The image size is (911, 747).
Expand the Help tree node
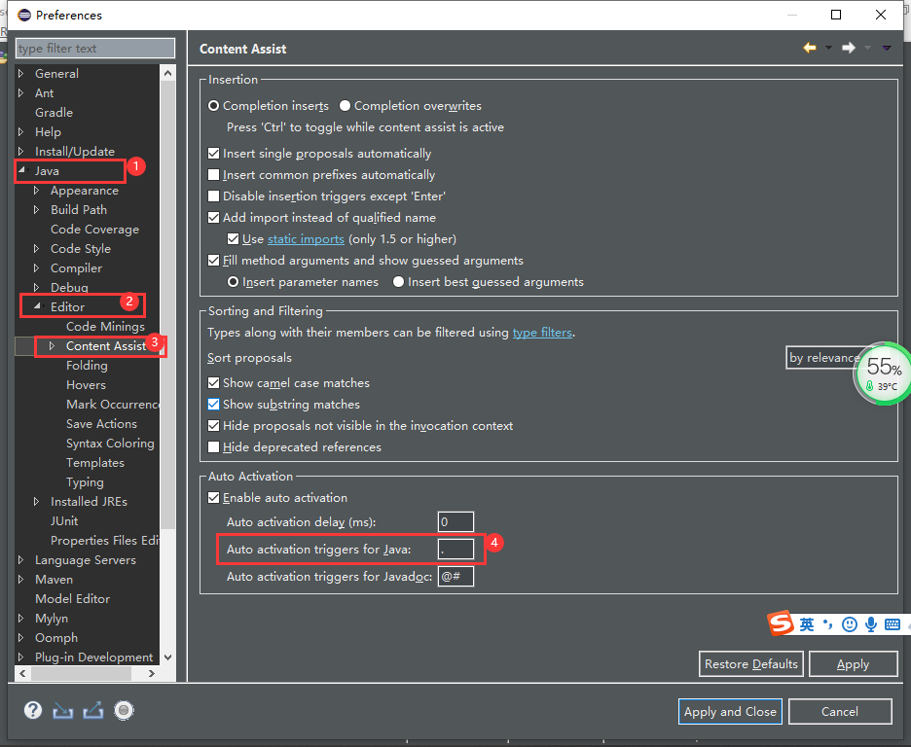[x=21, y=131]
